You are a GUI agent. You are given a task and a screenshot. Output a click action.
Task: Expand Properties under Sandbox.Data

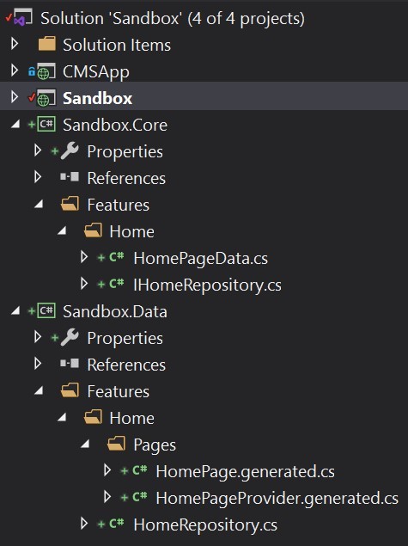click(38, 337)
